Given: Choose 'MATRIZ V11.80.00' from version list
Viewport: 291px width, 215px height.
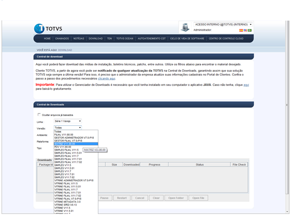Looking at the screenshot, I should [76, 144].
